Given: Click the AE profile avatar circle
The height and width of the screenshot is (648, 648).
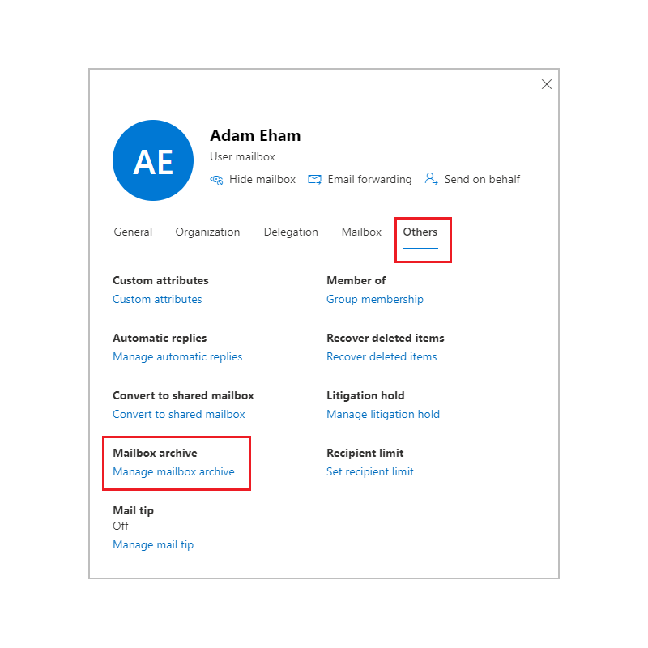Looking at the screenshot, I should pos(153,160).
